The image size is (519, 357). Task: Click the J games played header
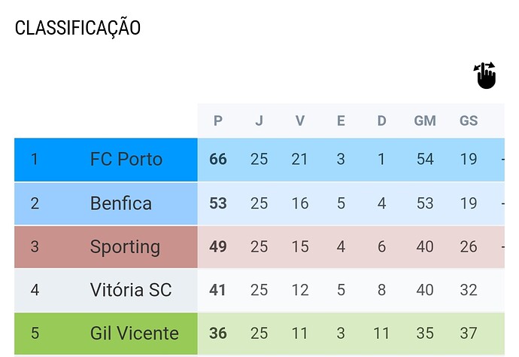tap(259, 121)
